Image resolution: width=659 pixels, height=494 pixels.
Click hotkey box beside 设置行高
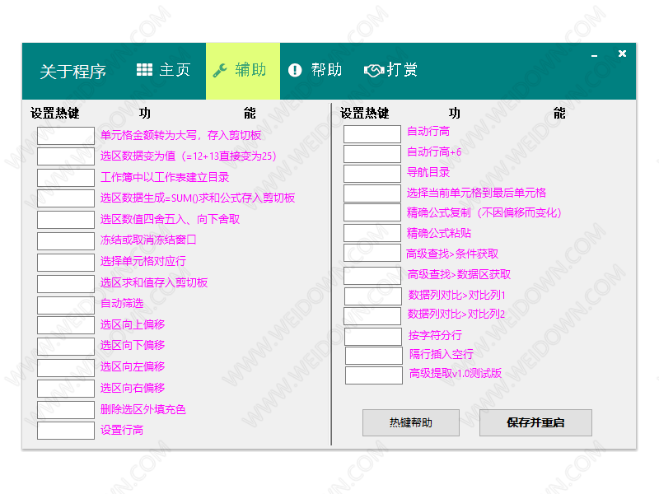pos(66,431)
